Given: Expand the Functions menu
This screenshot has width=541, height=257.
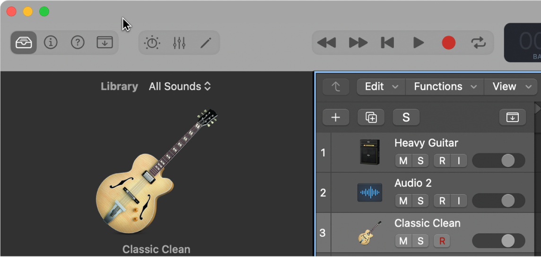Looking at the screenshot, I should (445, 86).
